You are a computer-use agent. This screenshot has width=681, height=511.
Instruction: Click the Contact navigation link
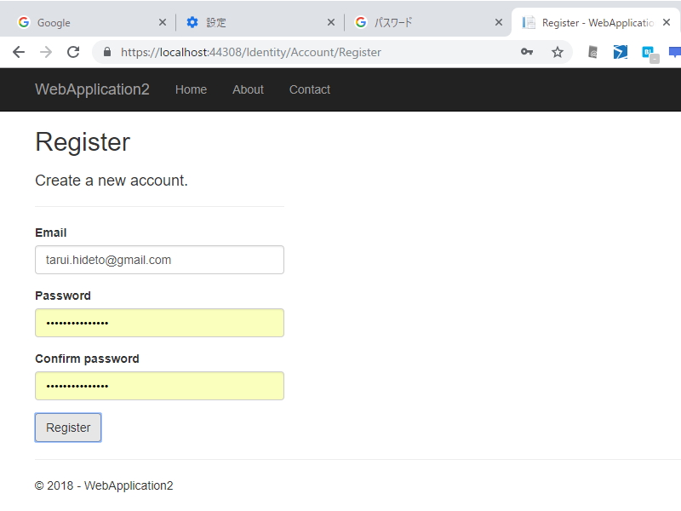309,89
